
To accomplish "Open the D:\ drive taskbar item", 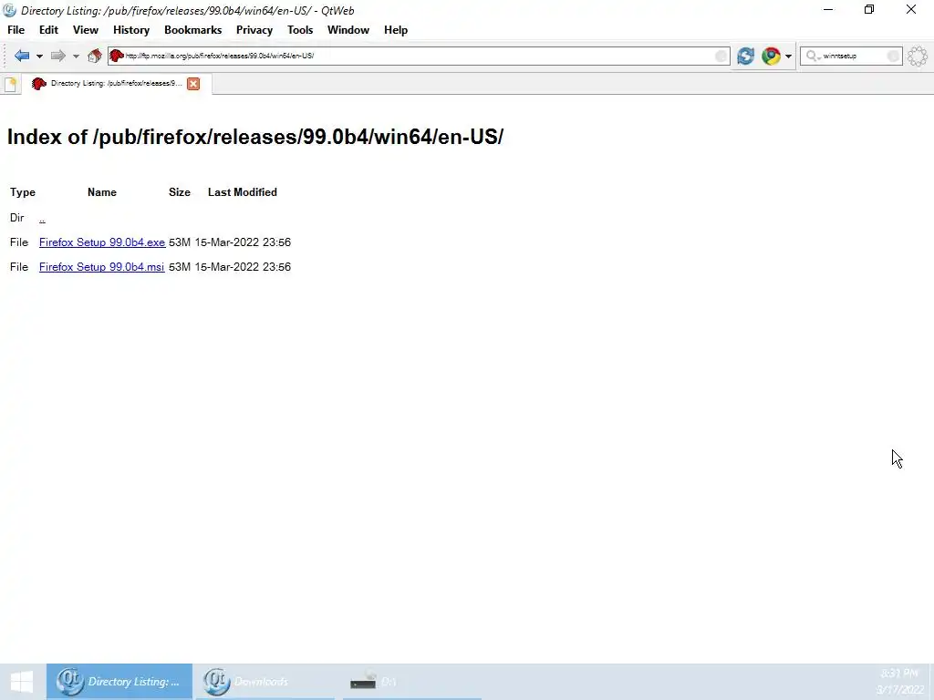I will point(411,682).
